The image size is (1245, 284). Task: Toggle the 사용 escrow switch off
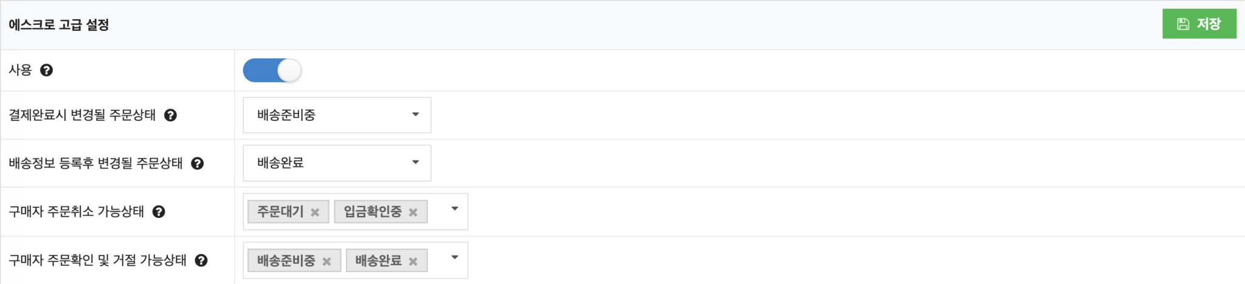click(x=272, y=70)
